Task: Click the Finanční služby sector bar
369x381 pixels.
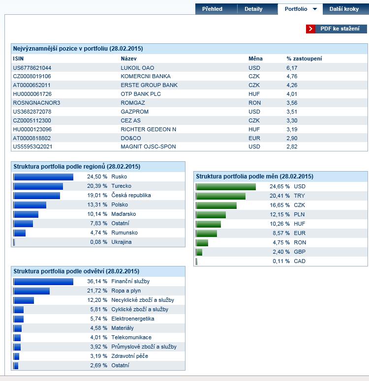Action: 43,282
